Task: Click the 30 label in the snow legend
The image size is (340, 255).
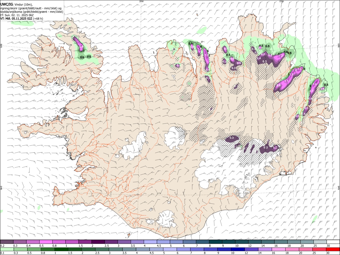Action: [328, 246]
